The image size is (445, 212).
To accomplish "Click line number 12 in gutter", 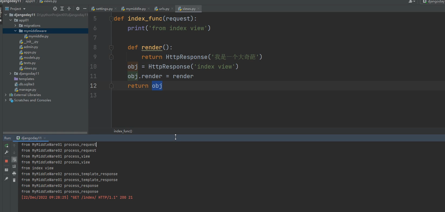I will coord(93,86).
